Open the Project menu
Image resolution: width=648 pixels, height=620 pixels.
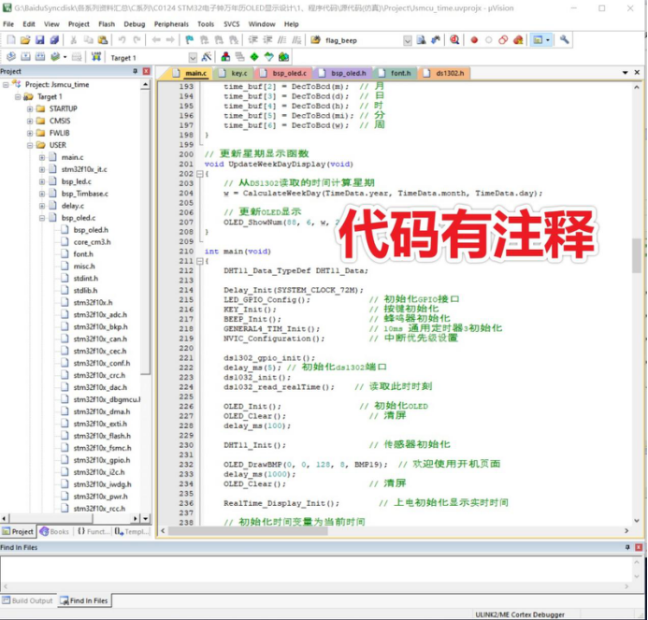(79, 24)
